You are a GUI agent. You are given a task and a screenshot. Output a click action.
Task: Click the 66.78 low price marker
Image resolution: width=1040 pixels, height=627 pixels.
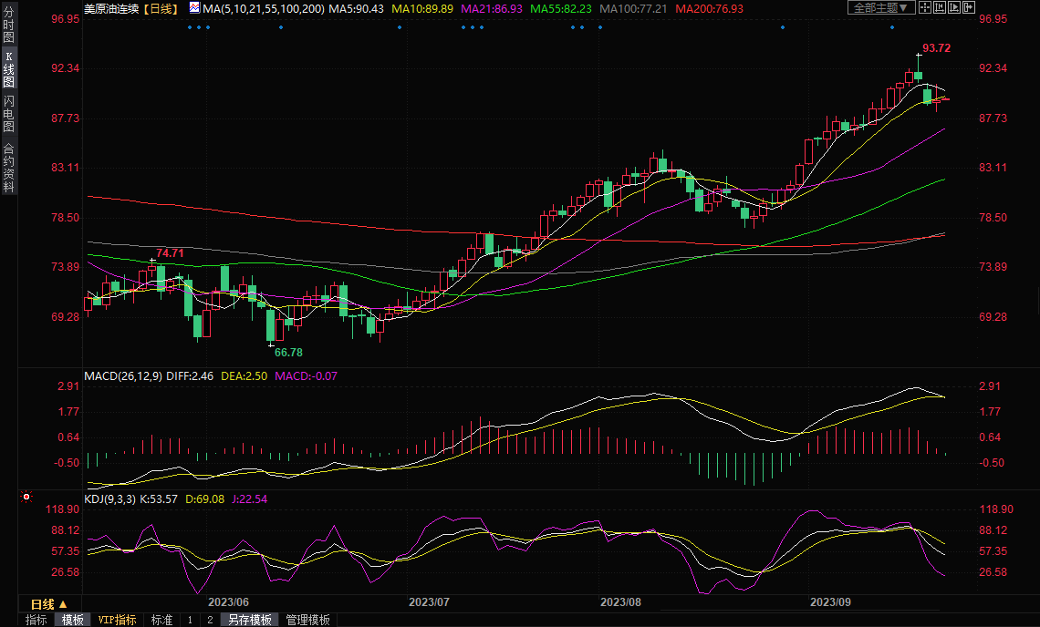(x=288, y=352)
